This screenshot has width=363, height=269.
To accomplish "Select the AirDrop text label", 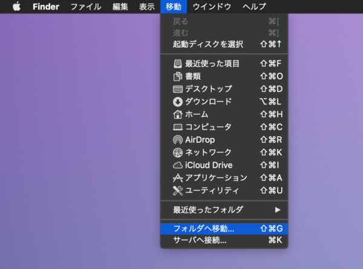I will [x=200, y=140].
